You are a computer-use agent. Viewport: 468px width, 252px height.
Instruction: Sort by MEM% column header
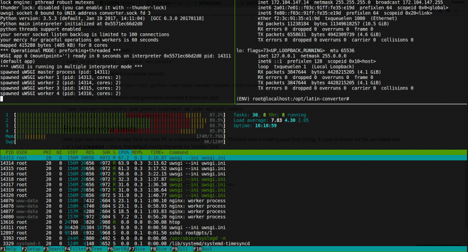pos(137,153)
